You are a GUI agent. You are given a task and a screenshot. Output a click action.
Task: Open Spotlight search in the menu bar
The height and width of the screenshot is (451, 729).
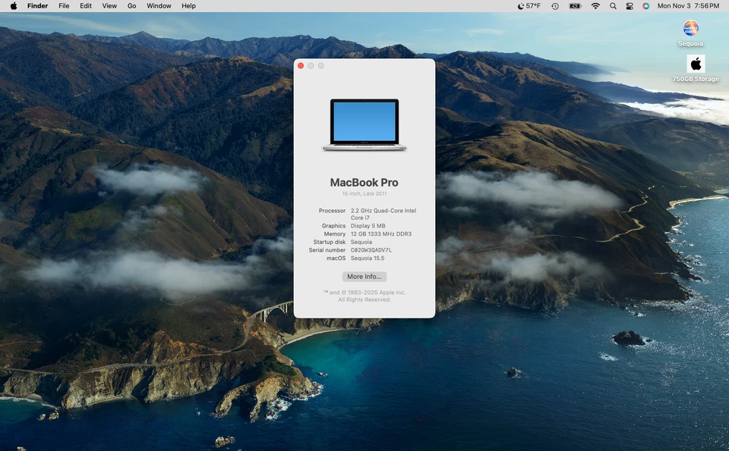(613, 6)
